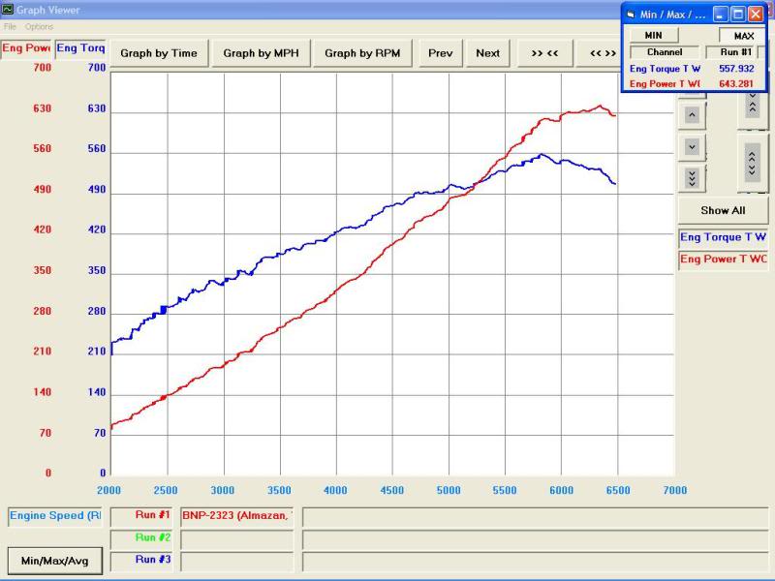Click the single down-arrow shift button
This screenshot has width=775, height=581.
(x=692, y=147)
